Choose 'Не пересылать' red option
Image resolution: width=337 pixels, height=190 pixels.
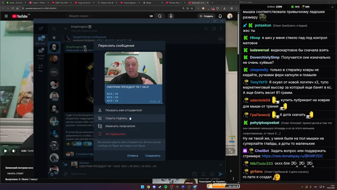coord(129,134)
